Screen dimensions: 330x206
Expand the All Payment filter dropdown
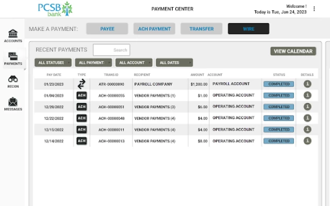pyautogui.click(x=93, y=63)
